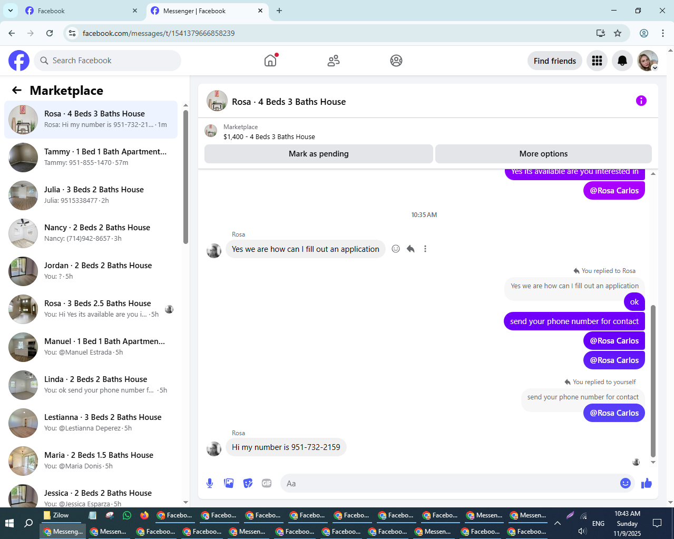Open Rosa 3 Beds 2.5 Baths House chat

[x=91, y=309]
